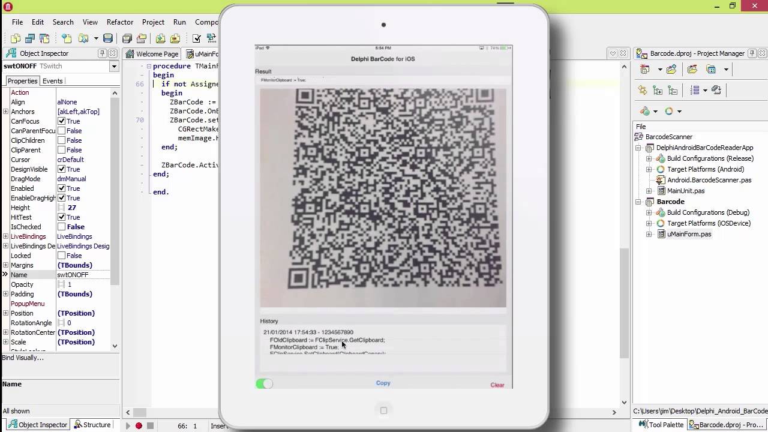Click the Target Platform ring icon
The width and height of the screenshot is (768, 432).
tap(669, 111)
